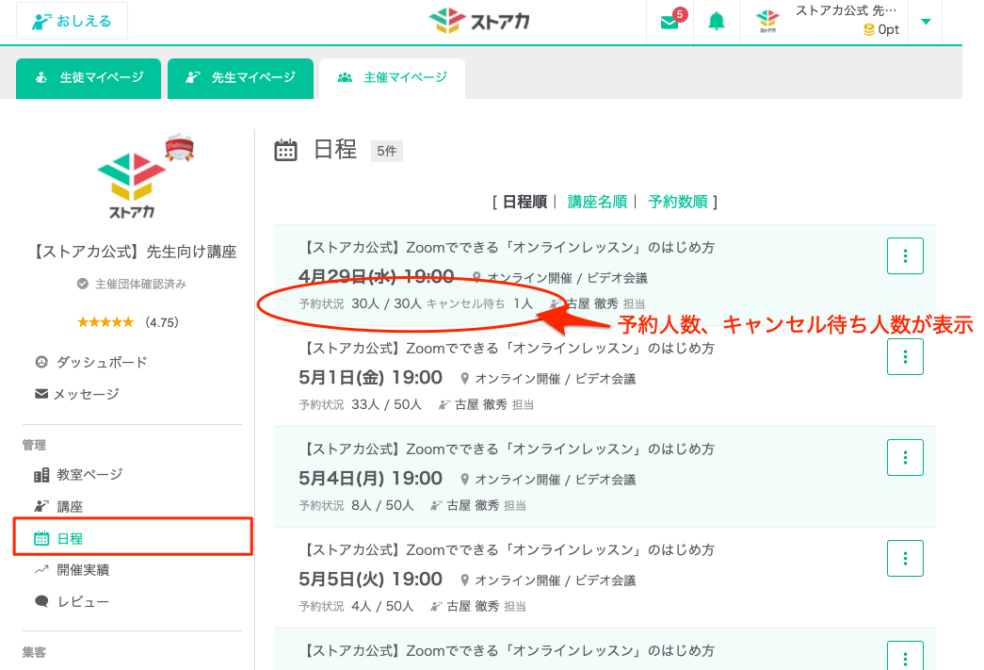
Task: Open the mail inbox with 5 unread
Action: 670,22
